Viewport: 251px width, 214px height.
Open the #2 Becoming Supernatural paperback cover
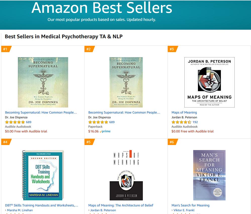pyautogui.click(x=126, y=82)
